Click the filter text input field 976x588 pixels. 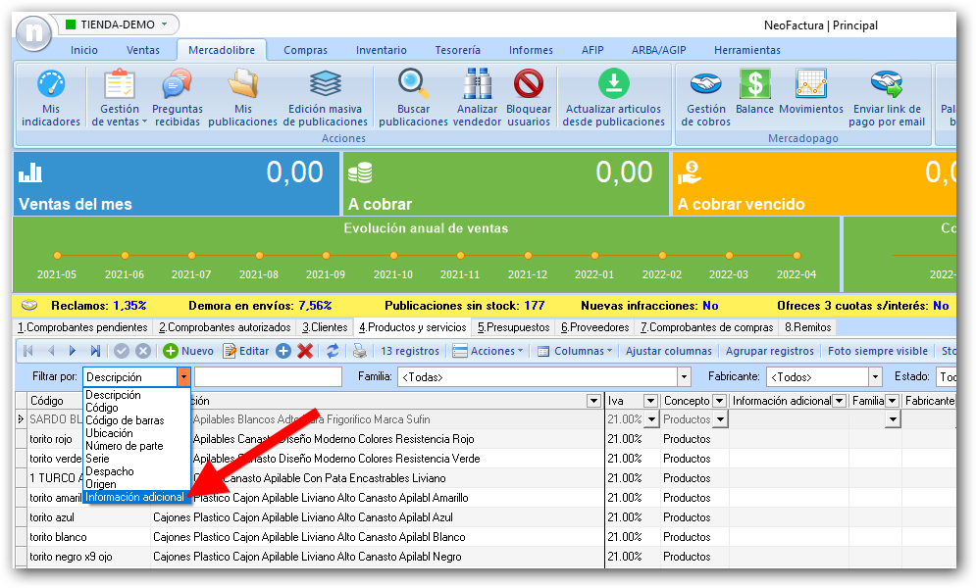268,376
